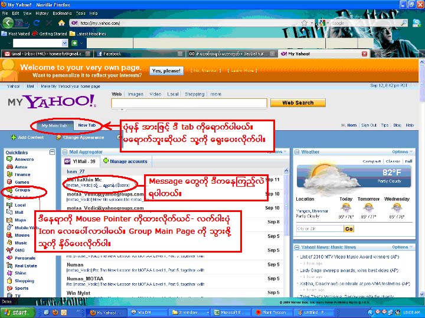Open the Tools menu
This screenshot has height=318, width=425.
coord(80,13)
